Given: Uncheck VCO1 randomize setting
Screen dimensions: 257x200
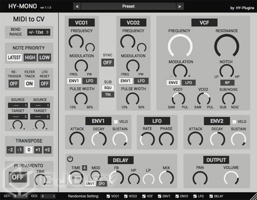Looking at the screenshot, I should (x=108, y=196).
